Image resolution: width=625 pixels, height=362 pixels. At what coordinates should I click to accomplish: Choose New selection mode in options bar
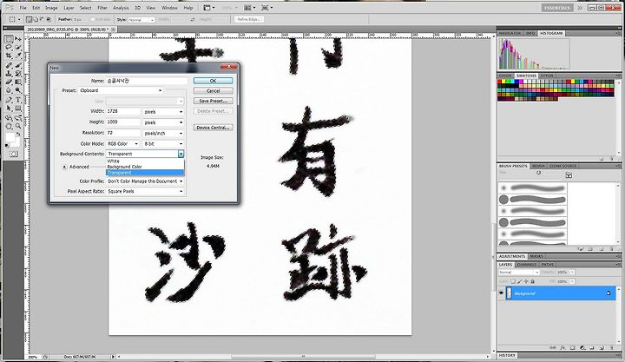click(30, 19)
